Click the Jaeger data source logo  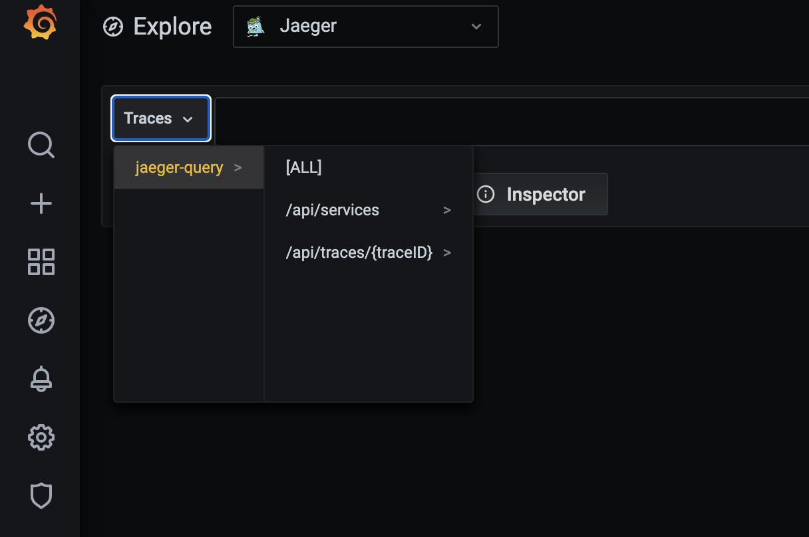(255, 27)
